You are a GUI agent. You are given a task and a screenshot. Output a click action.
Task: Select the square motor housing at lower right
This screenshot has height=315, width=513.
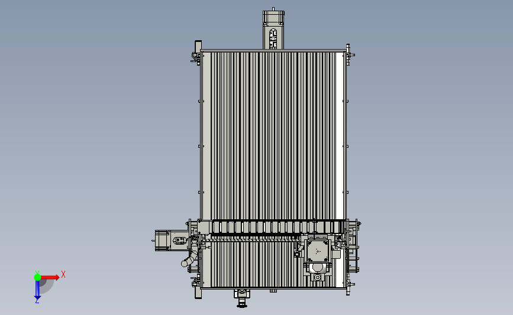(317, 251)
